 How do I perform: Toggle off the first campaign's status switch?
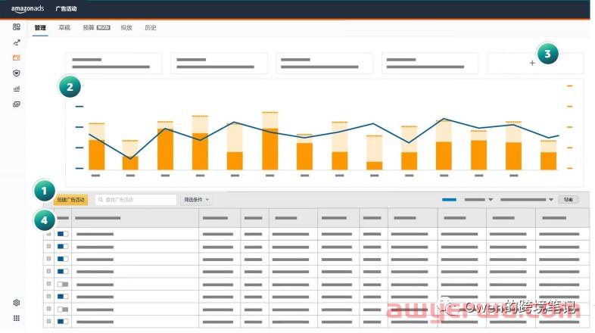click(x=63, y=235)
